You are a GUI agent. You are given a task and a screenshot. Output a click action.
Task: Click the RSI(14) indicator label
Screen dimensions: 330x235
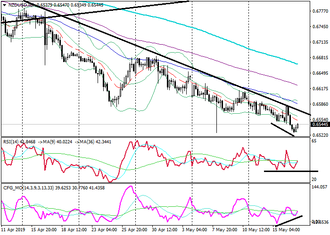click(x=11, y=140)
